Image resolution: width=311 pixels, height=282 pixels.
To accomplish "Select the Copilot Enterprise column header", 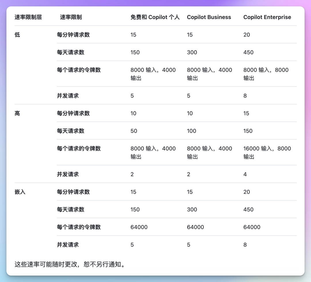I will pyautogui.click(x=267, y=17).
